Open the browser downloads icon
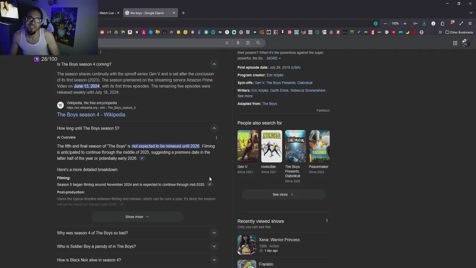The image size is (476, 268). coord(424,23)
